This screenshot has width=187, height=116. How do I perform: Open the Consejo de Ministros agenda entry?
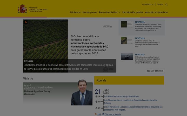tap(122, 96)
